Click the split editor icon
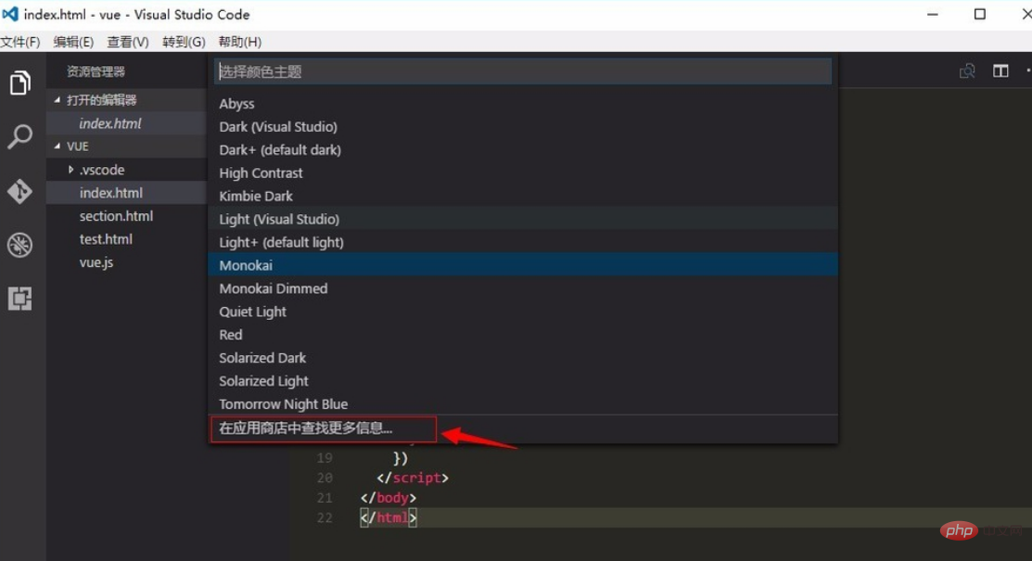1032x561 pixels. coord(1000,71)
